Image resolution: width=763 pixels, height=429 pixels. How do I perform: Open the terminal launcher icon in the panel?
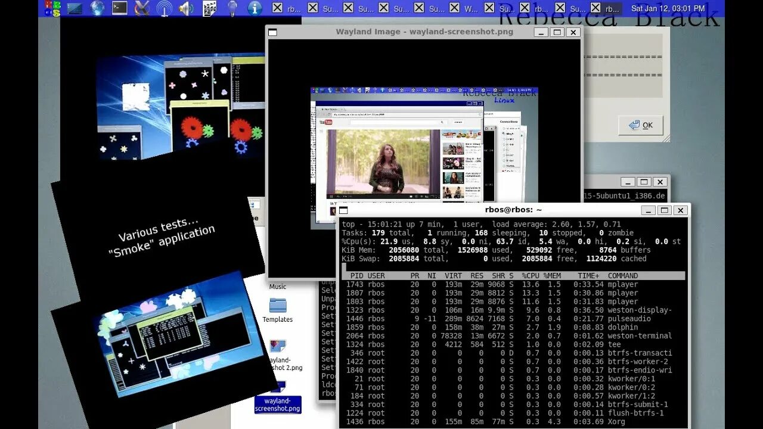[120, 8]
